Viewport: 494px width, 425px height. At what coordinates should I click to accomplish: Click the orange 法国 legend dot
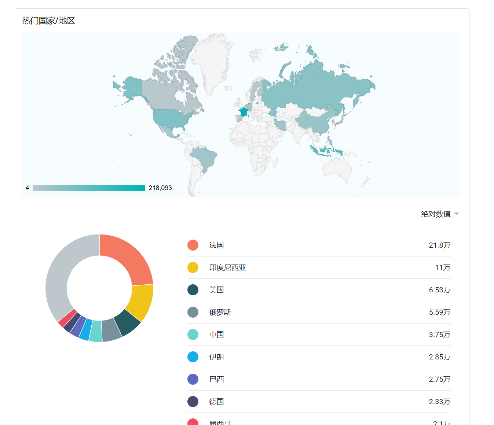193,245
